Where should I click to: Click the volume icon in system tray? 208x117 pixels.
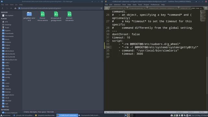(190, 115)
